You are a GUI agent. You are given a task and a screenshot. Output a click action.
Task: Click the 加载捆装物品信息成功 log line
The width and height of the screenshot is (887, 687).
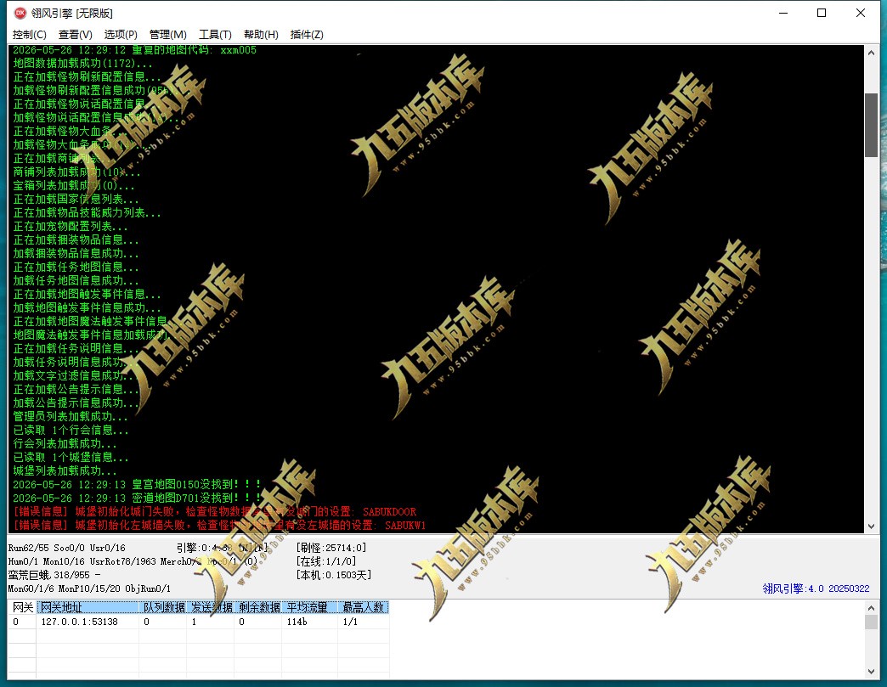click(x=76, y=253)
